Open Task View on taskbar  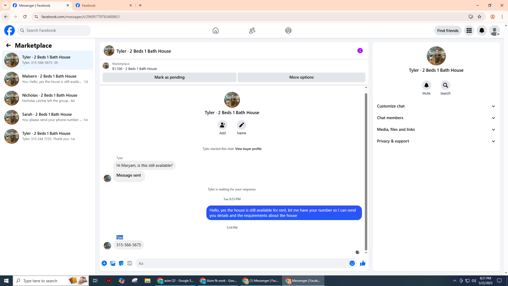pyautogui.click(x=95, y=281)
